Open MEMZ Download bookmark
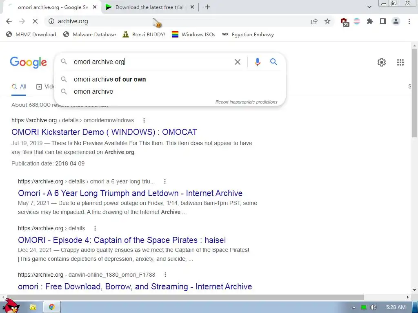 click(x=31, y=34)
